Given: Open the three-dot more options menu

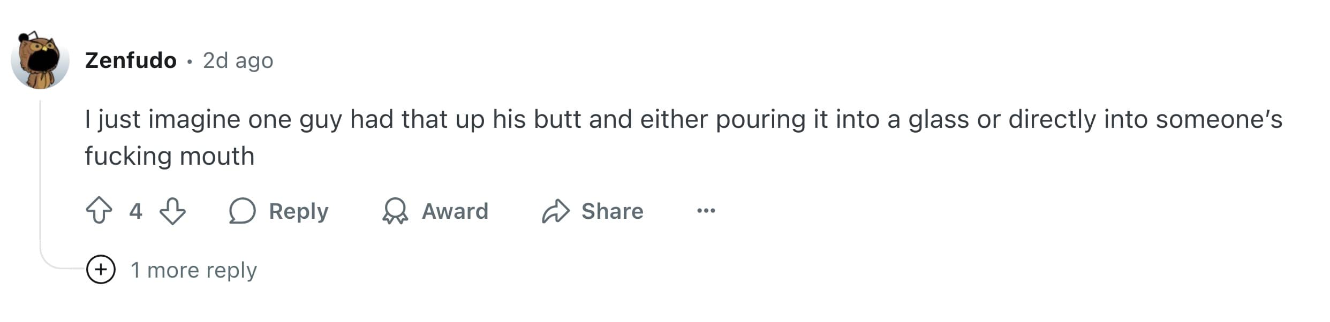Looking at the screenshot, I should pyautogui.click(x=706, y=211).
